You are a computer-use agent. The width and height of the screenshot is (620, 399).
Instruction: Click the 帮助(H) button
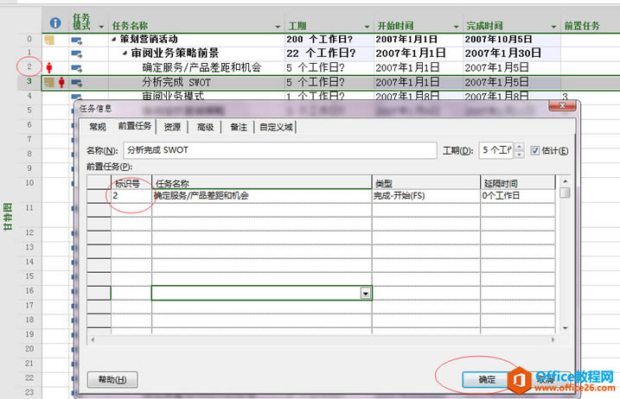pyautogui.click(x=112, y=379)
